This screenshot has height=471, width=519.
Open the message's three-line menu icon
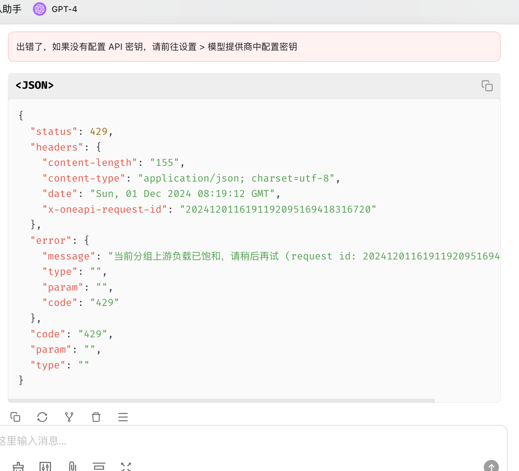click(123, 417)
